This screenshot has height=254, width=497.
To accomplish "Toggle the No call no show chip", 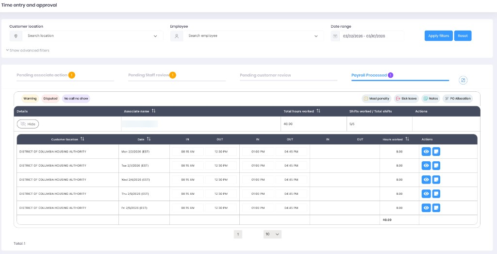I will [x=76, y=99].
